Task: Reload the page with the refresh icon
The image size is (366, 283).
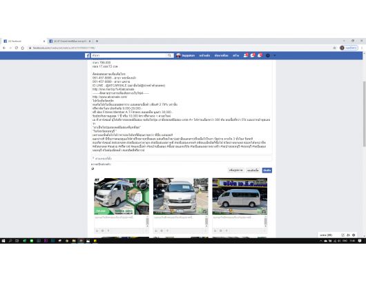Action: pyautogui.click(x=17, y=48)
